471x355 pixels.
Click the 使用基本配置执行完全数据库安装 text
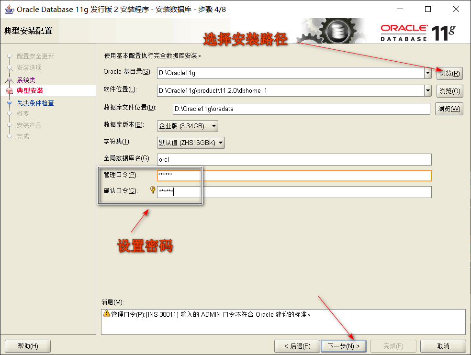[x=153, y=55]
